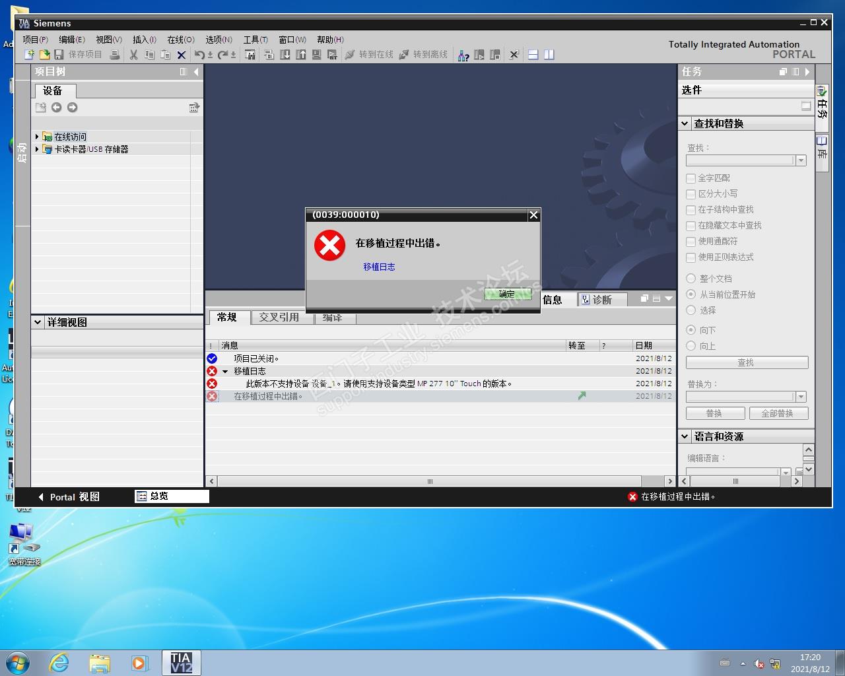Collapse the details view section (详细视图)
Screen dimensions: 845x676
coord(38,322)
